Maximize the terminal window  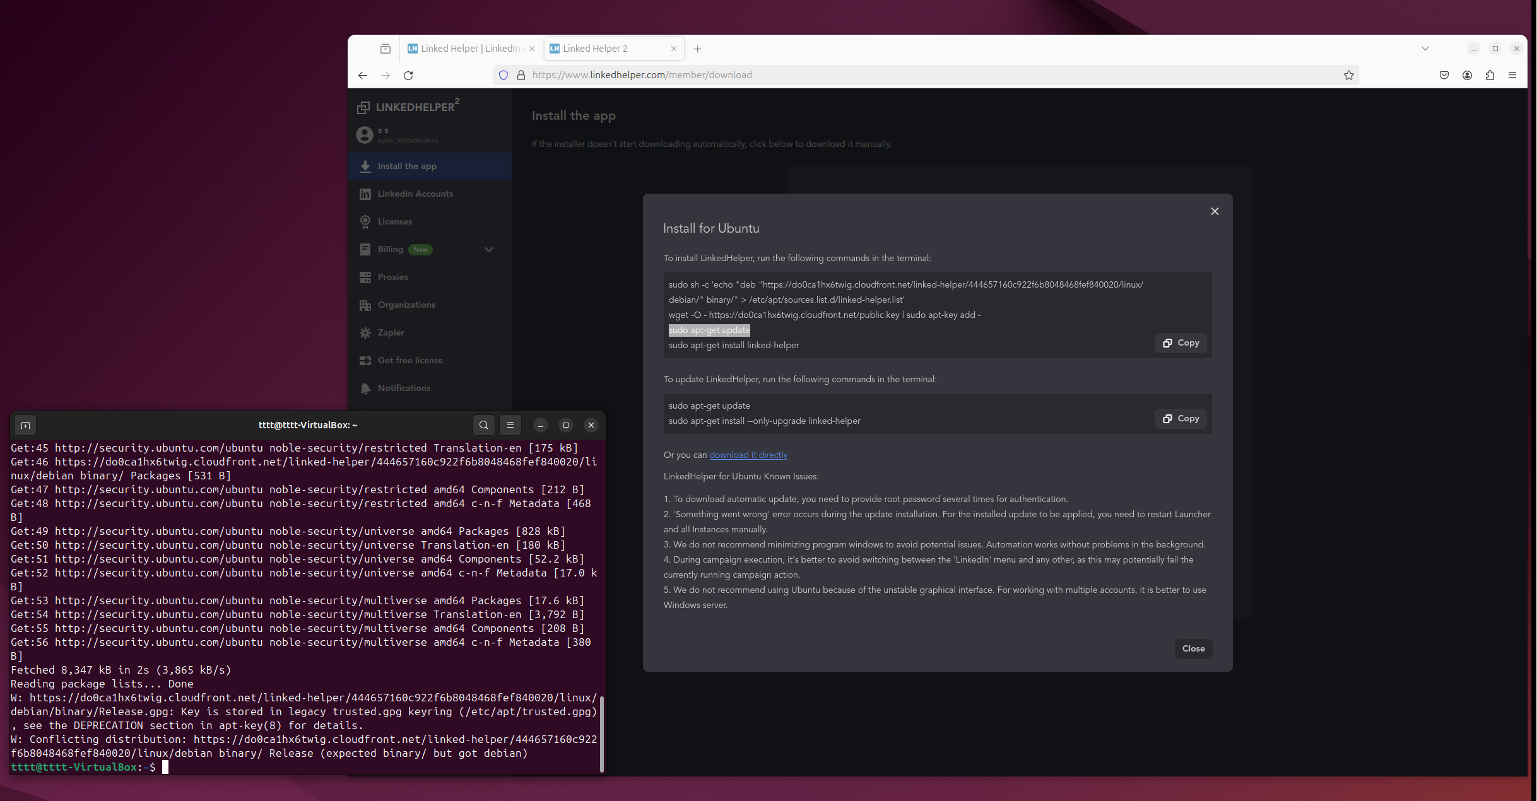[566, 425]
